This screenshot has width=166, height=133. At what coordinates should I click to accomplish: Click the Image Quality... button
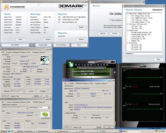(x=43, y=45)
